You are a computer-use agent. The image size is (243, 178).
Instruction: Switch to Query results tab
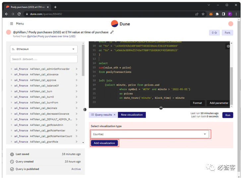(x=101, y=115)
